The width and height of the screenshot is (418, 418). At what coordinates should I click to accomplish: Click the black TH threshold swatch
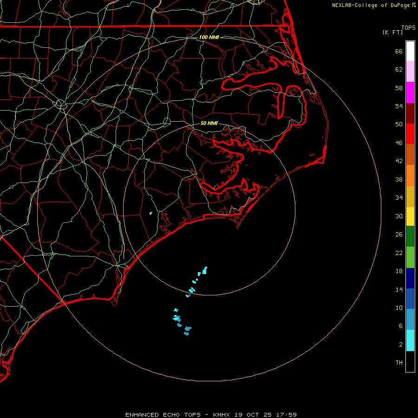tap(410, 361)
